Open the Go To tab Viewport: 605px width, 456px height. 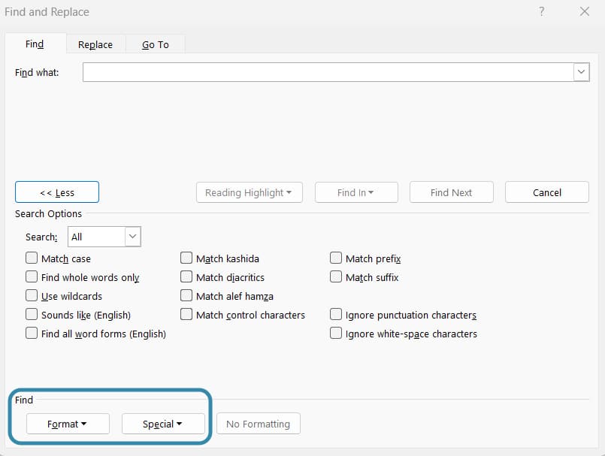tap(156, 44)
